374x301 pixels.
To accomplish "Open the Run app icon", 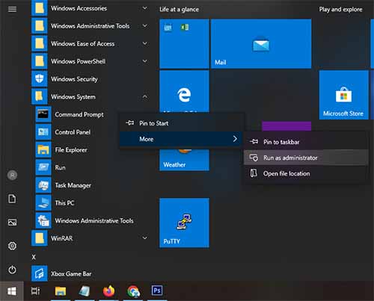I will (43, 167).
